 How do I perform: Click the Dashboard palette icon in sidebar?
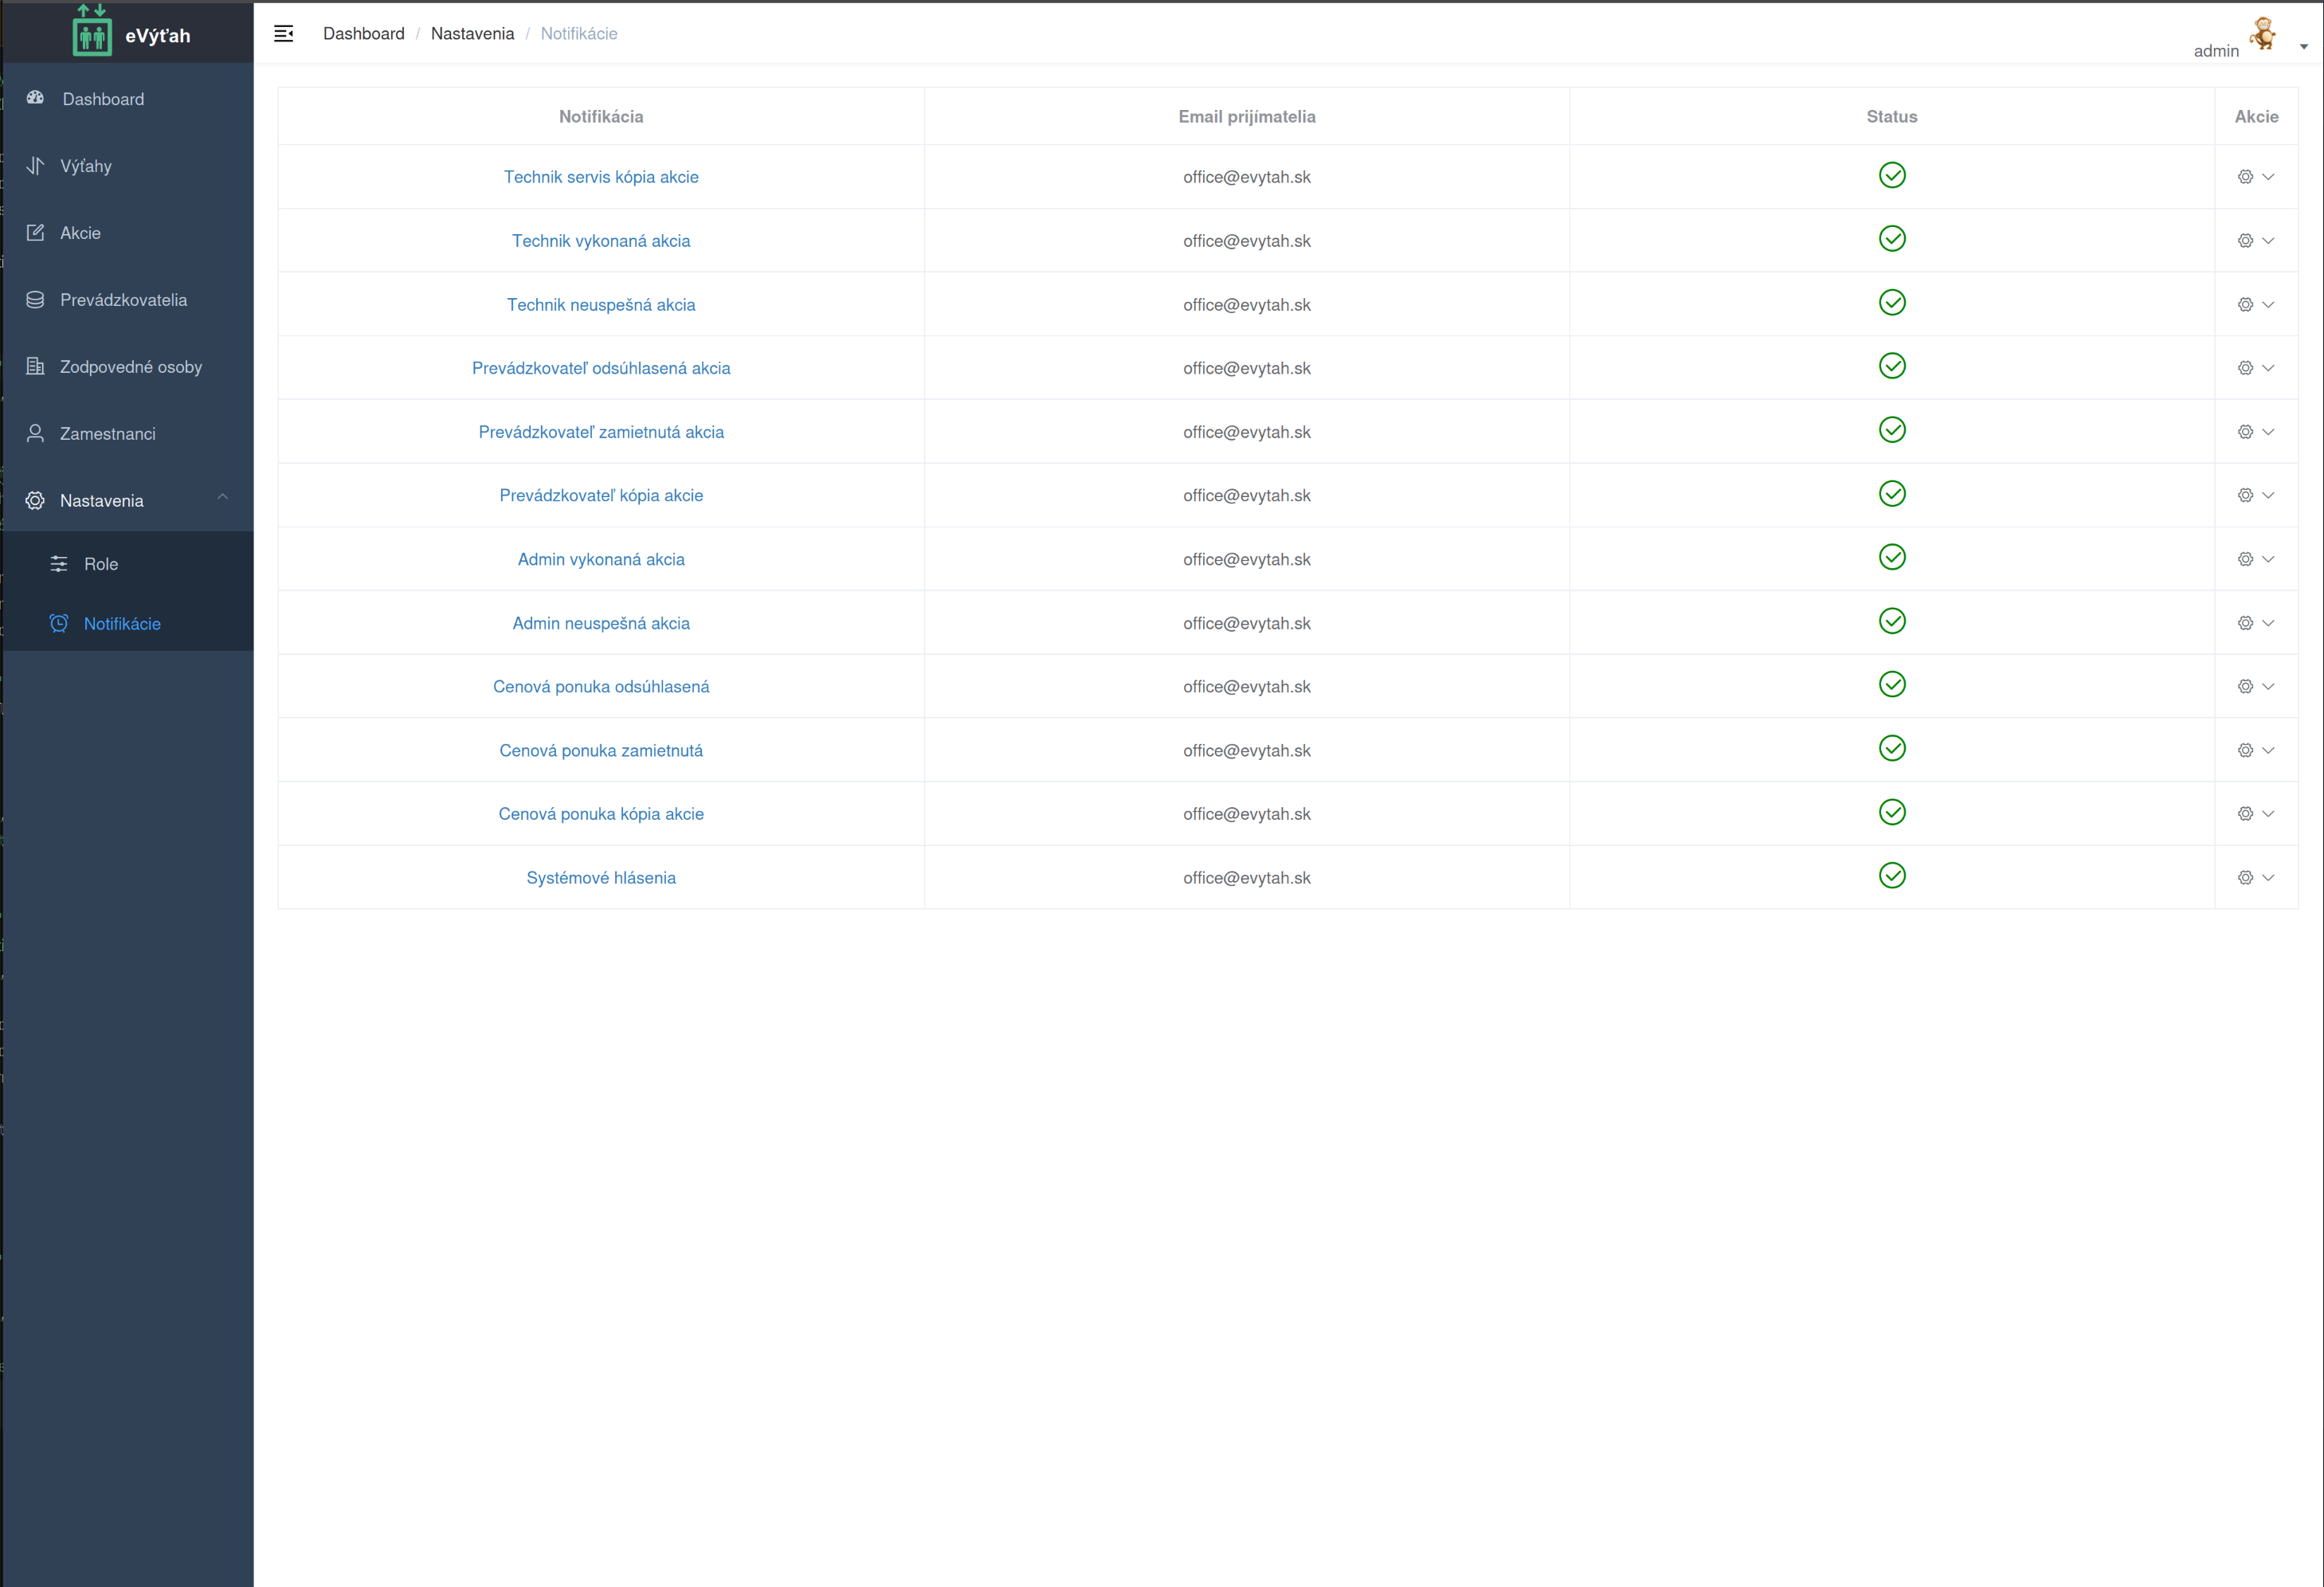(x=36, y=98)
